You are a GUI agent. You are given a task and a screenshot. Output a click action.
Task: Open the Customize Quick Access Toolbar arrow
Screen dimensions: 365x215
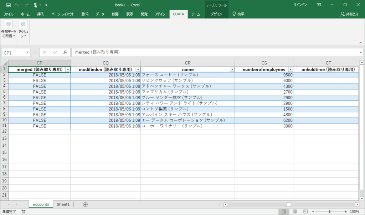point(46,5)
